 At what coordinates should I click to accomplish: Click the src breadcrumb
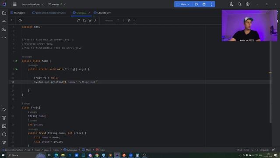29,150
